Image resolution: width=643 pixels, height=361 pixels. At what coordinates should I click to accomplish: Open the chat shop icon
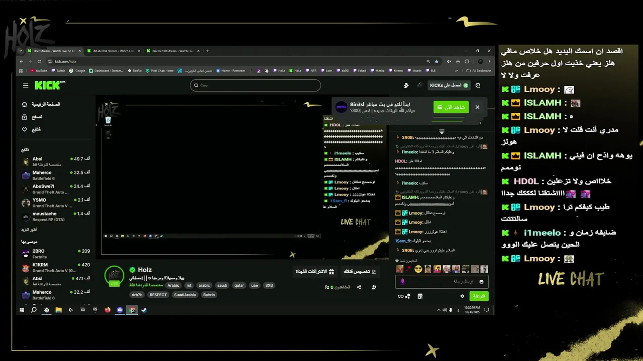420,296
